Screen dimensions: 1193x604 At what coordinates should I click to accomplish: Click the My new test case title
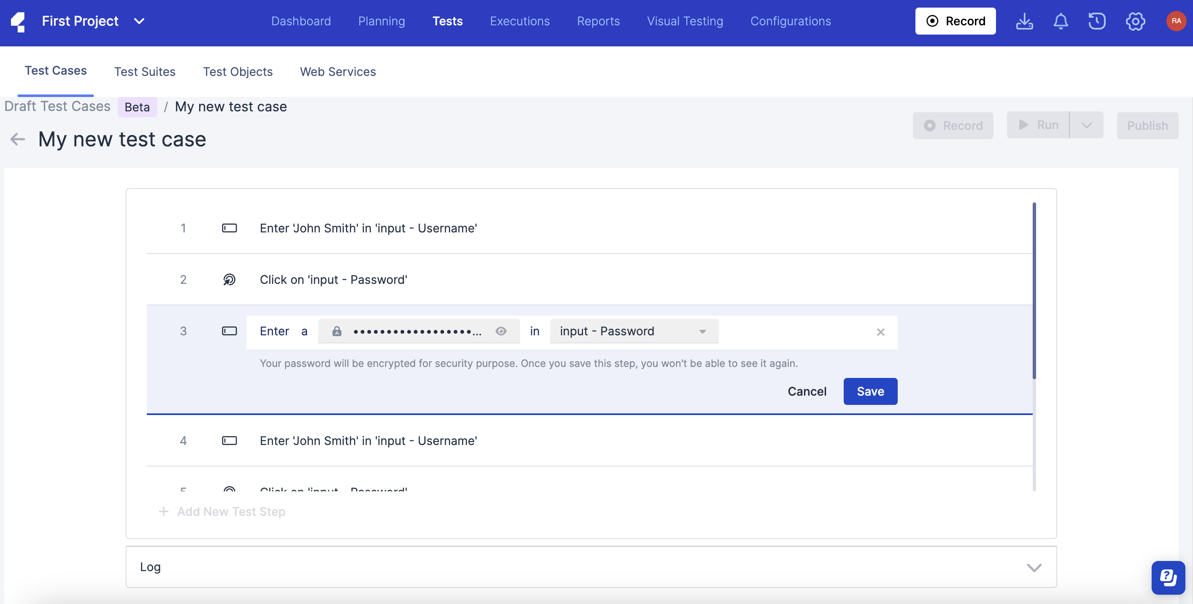(x=122, y=140)
